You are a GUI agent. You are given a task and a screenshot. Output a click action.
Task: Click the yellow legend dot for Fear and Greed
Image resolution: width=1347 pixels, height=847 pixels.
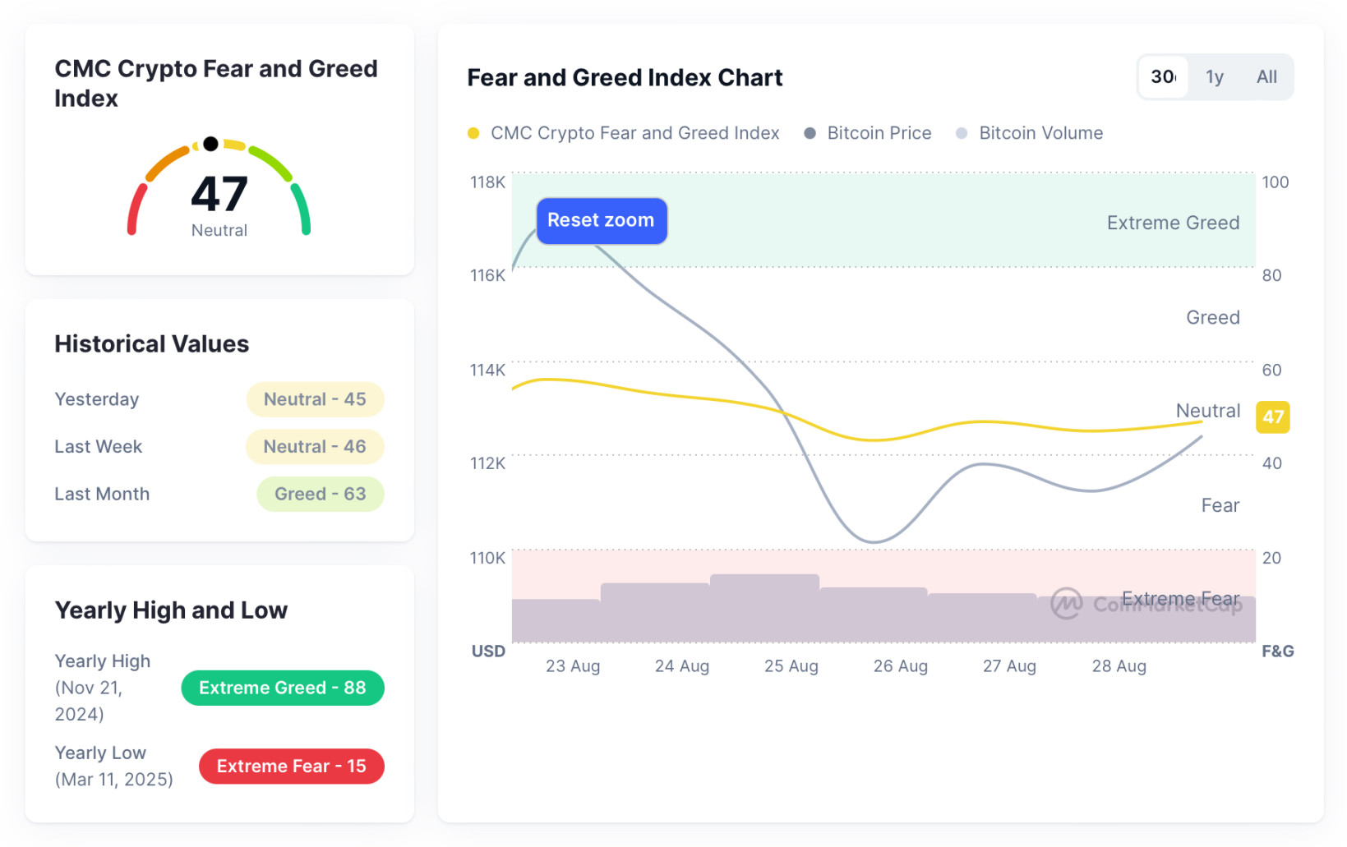pyautogui.click(x=473, y=133)
